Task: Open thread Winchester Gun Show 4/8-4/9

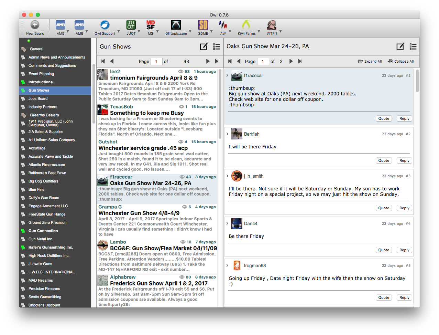Action: click(x=139, y=213)
